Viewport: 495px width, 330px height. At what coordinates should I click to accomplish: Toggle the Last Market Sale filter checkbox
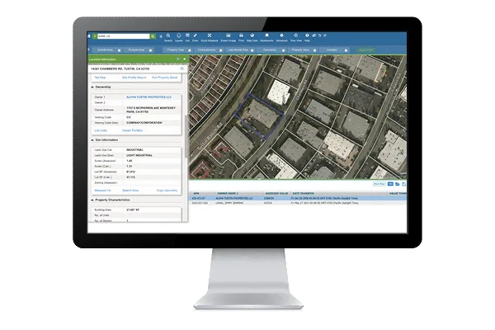252,50
